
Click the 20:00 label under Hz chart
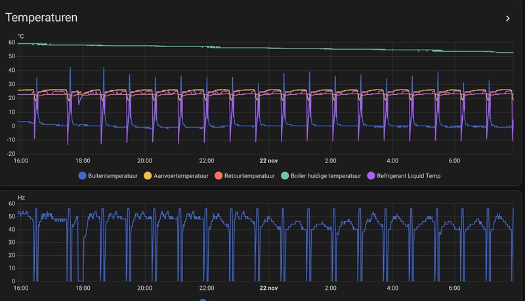[144, 288]
